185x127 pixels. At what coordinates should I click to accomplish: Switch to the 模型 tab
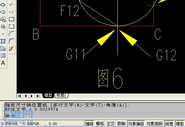[48, 95]
